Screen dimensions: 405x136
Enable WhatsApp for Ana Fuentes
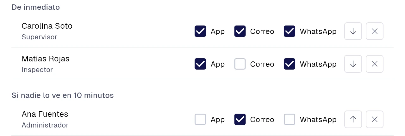(290, 119)
